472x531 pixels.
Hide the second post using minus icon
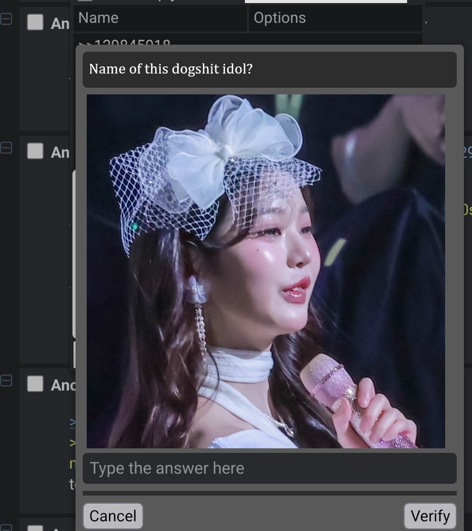pyautogui.click(x=6, y=148)
